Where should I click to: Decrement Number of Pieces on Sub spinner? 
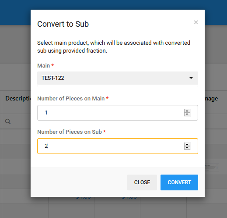(187, 148)
